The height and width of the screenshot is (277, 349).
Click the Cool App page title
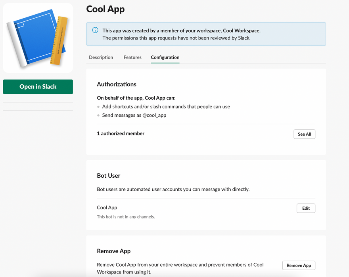tap(105, 9)
